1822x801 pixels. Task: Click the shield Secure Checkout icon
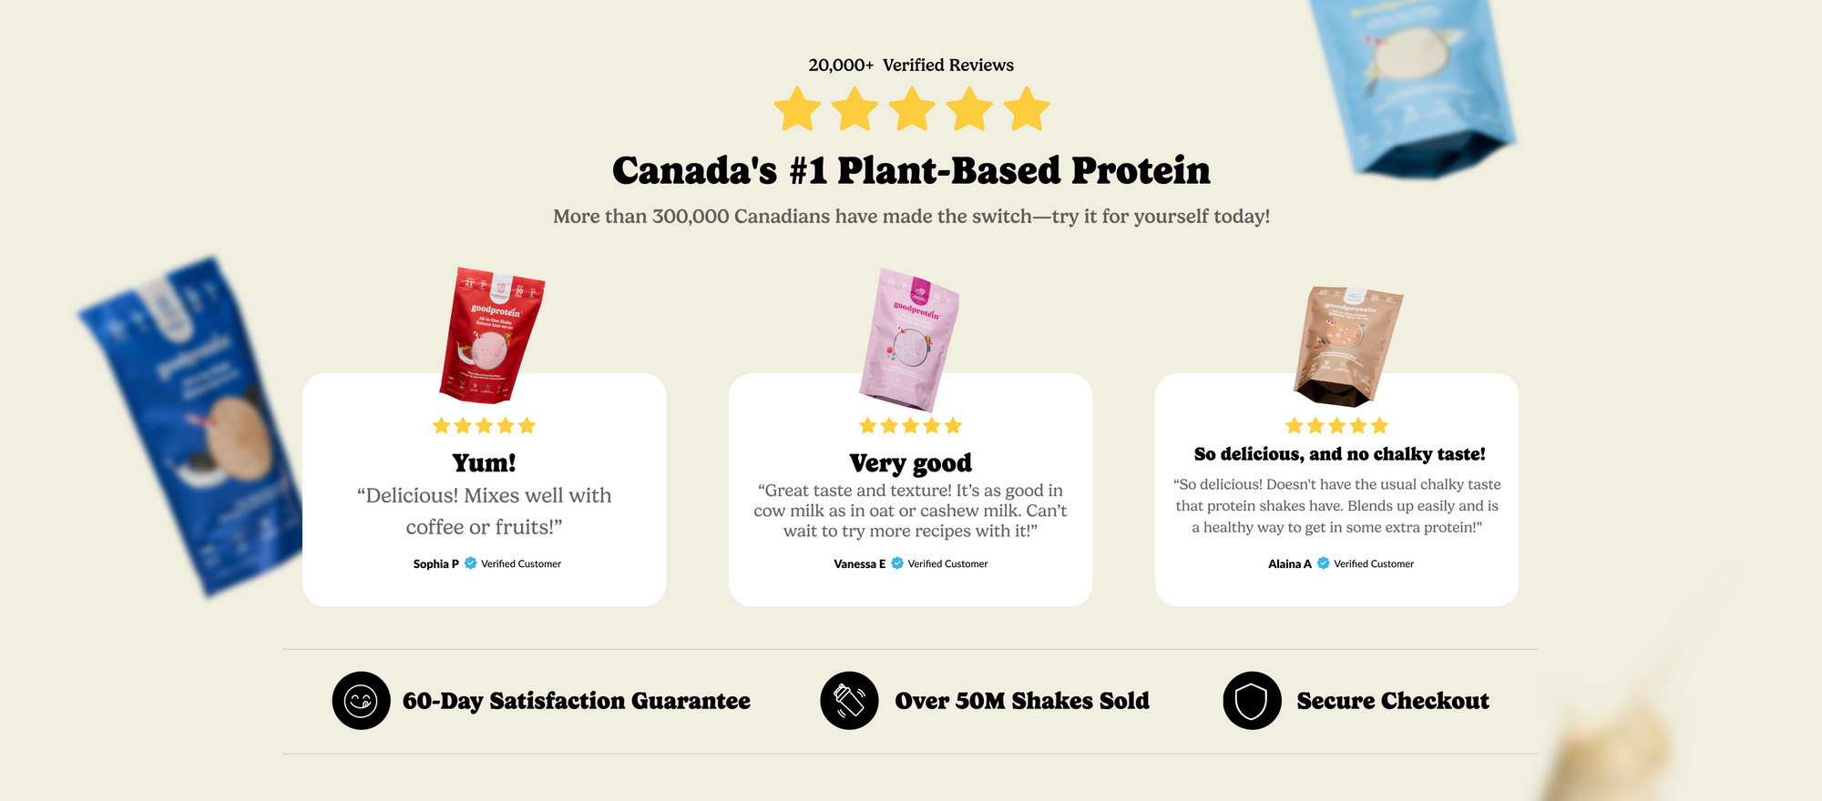(x=1252, y=701)
